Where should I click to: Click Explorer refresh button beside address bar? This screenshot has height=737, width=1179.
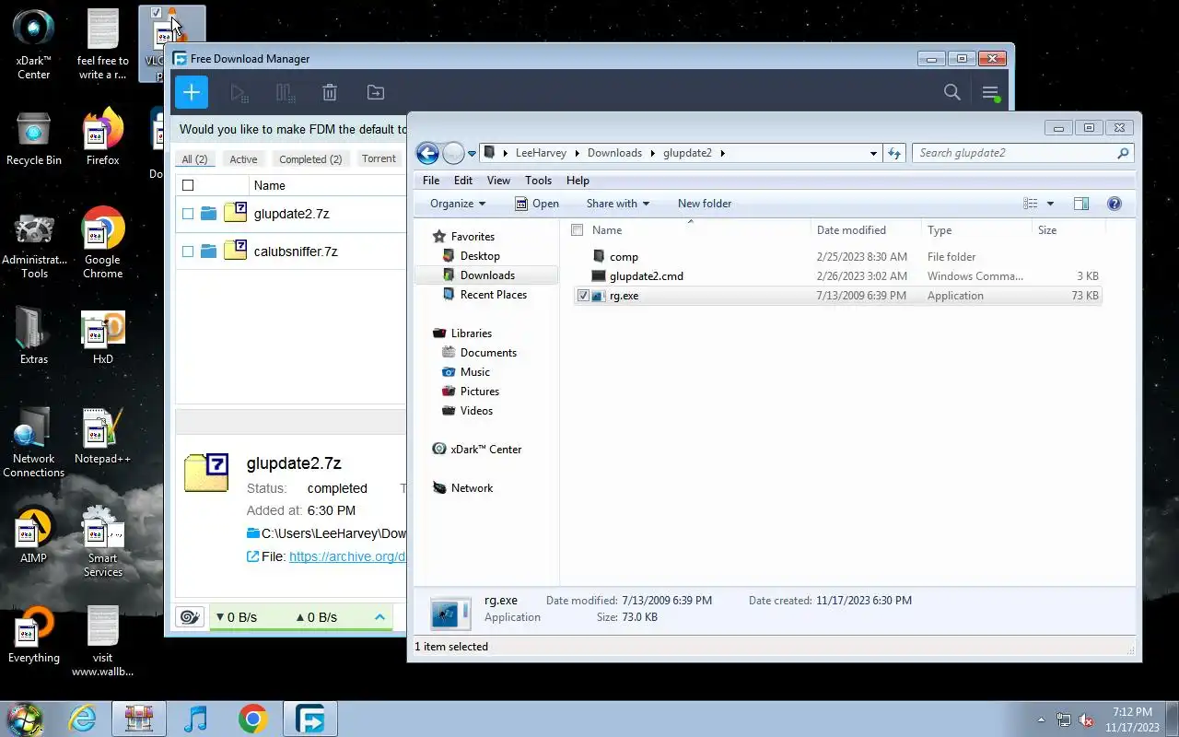click(x=894, y=153)
